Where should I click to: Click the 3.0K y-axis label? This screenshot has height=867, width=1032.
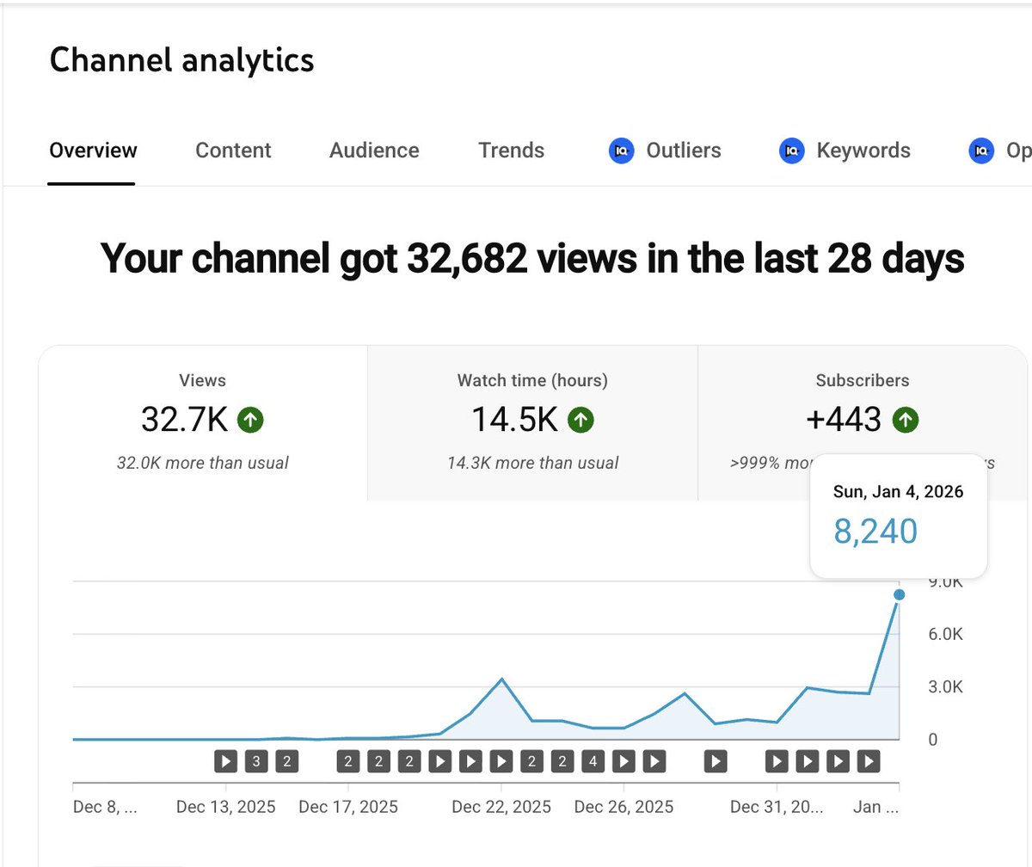pos(945,687)
